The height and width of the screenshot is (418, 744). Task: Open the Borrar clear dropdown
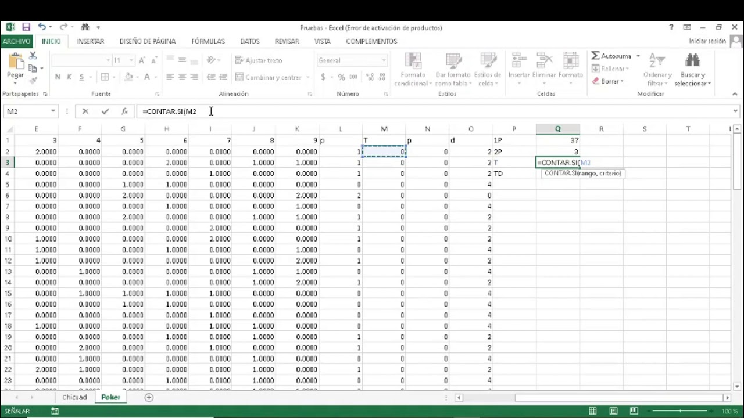click(x=607, y=81)
